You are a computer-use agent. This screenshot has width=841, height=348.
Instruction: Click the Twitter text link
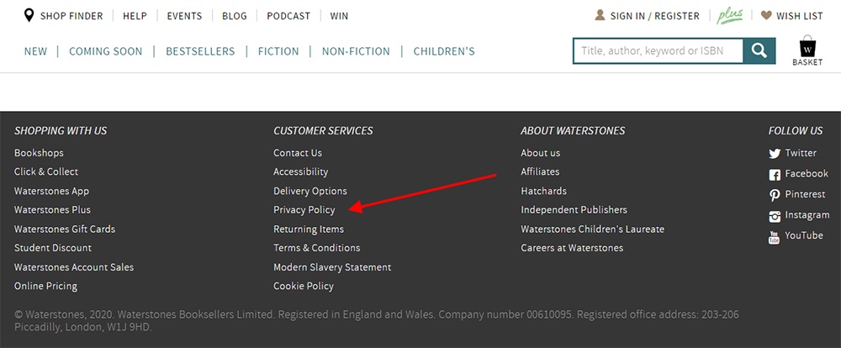pos(801,153)
